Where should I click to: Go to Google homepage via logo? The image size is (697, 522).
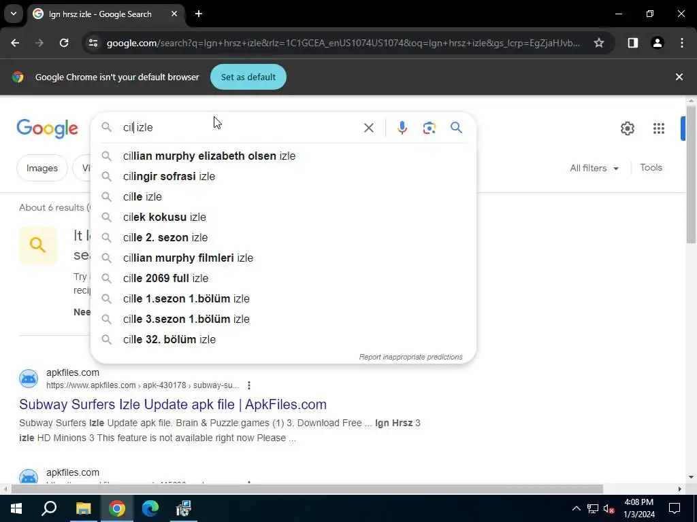coord(47,128)
